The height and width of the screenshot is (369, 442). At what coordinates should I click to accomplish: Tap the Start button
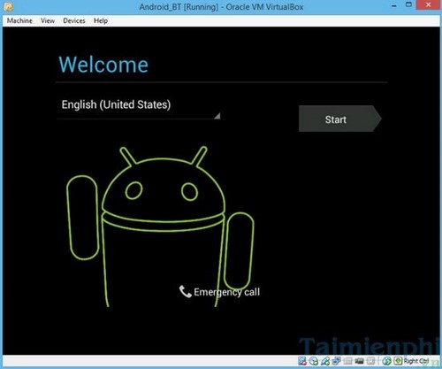click(x=340, y=119)
